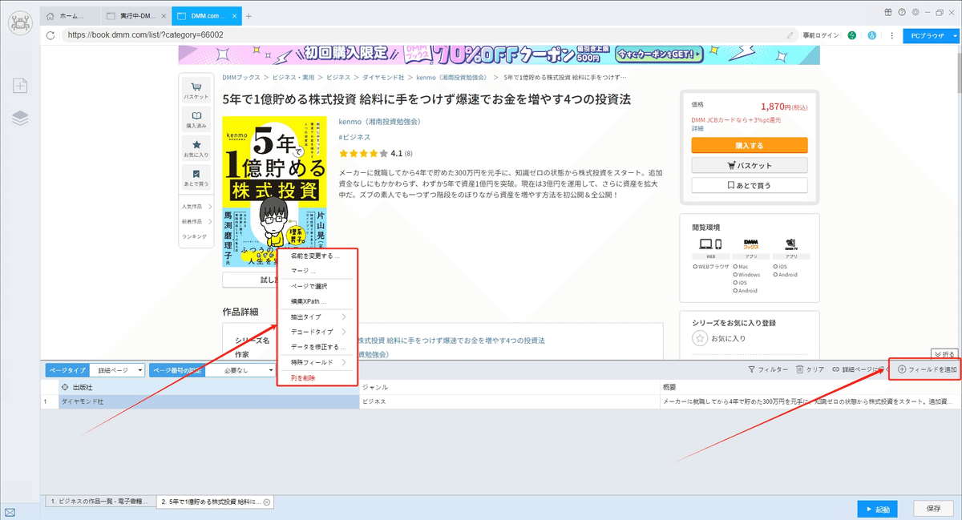
Task: Click the blue circular icon in the address bar
Action: (871, 35)
